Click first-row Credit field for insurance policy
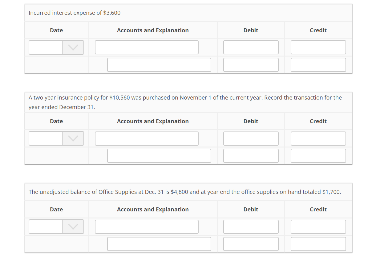Screen dimensions: 380x259 [x=318, y=139]
